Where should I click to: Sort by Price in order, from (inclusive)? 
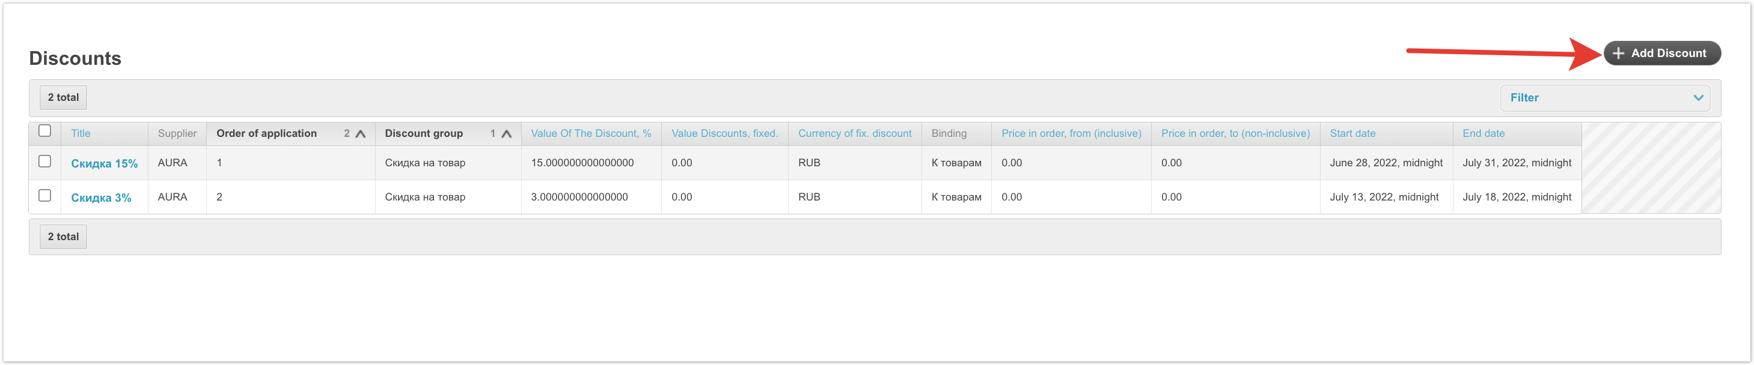1071,133
